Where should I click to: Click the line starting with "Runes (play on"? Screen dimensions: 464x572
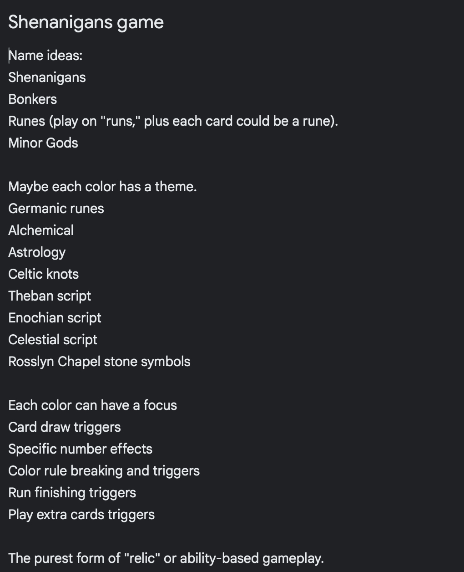tap(173, 121)
